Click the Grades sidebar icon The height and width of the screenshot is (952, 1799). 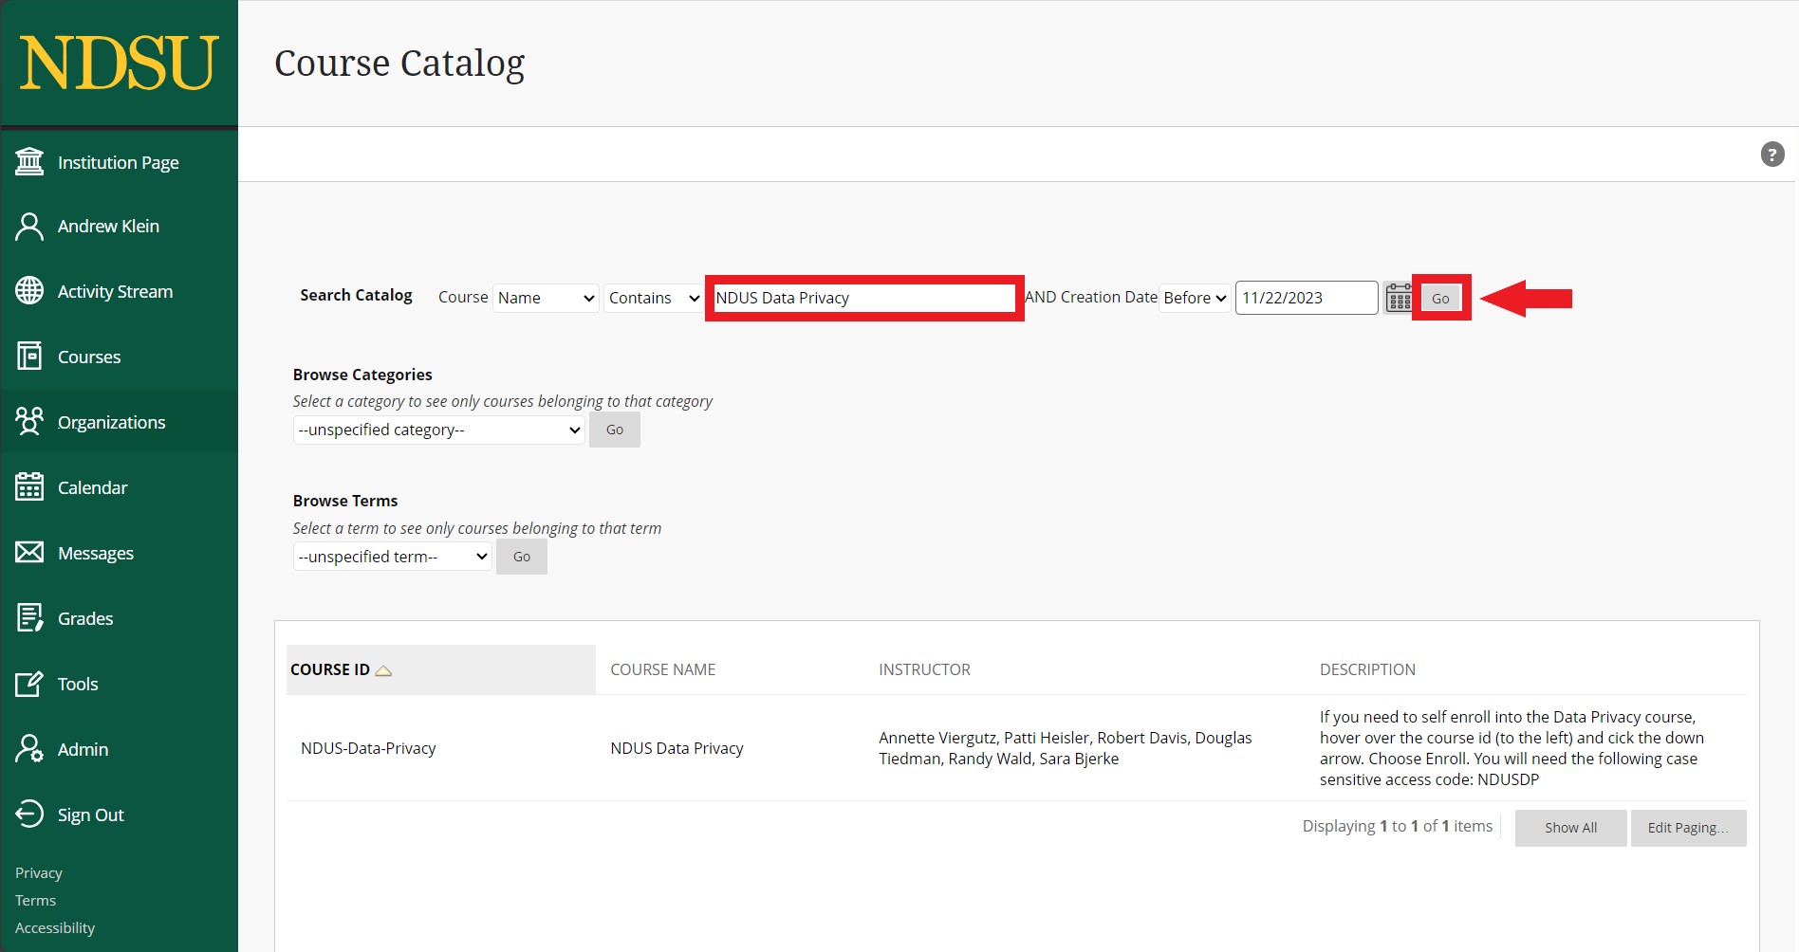(x=29, y=618)
